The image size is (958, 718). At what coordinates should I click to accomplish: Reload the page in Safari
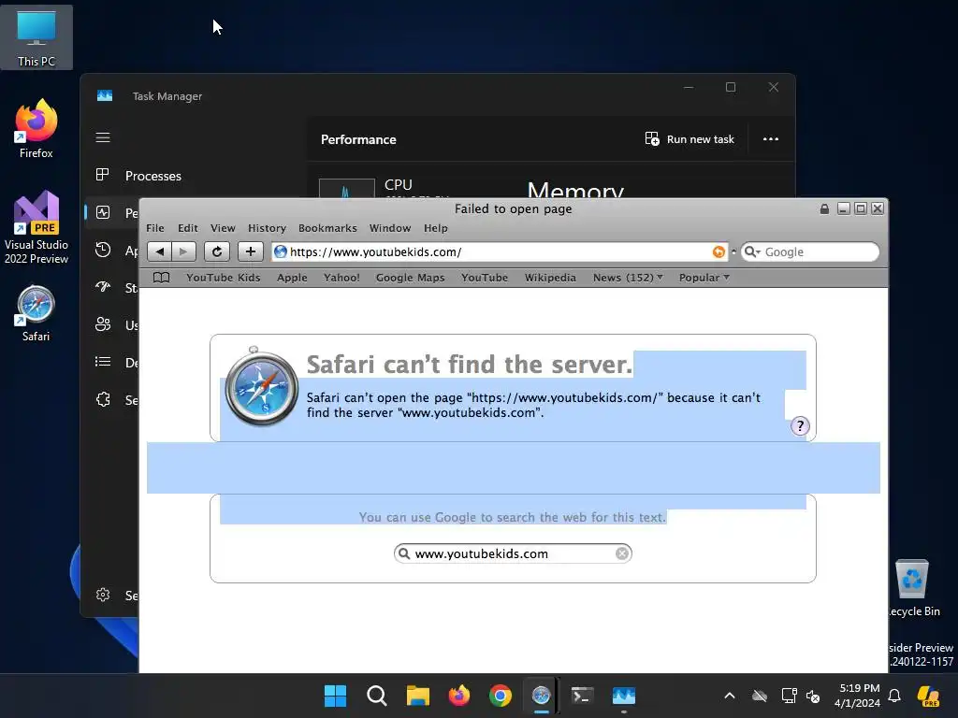(217, 251)
